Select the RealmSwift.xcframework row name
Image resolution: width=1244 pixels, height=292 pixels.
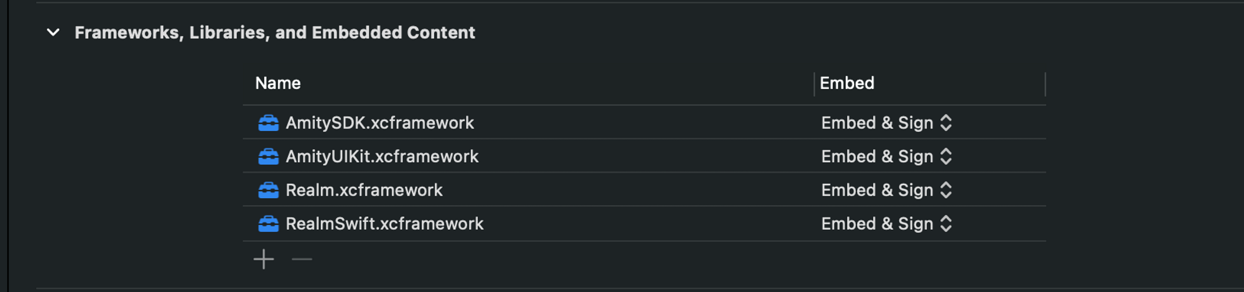384,224
